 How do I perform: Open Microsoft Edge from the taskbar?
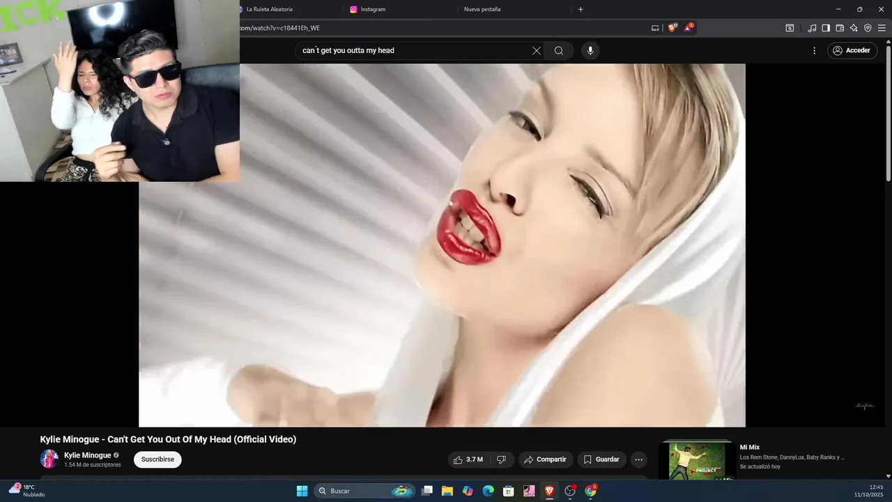(x=489, y=491)
